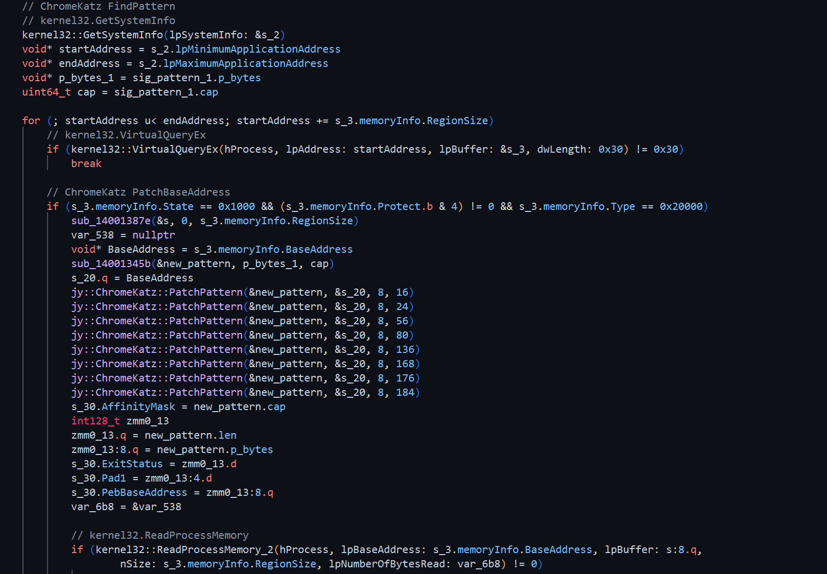Select the break statement keyword
This screenshot has width=827, height=574.
(86, 163)
